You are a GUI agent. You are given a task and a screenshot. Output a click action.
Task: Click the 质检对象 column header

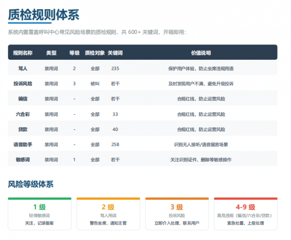coord(95,53)
